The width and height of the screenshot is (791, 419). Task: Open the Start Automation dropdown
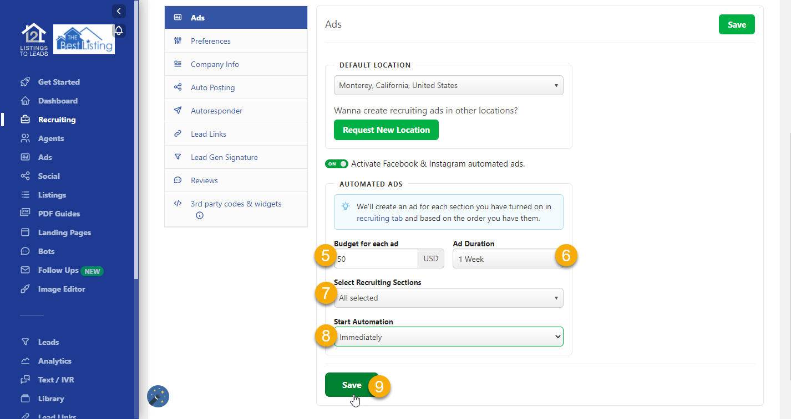[x=448, y=337]
